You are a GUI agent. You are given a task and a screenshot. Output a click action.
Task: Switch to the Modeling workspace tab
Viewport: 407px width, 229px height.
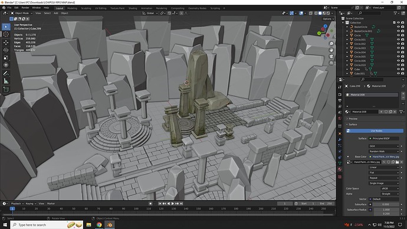point(72,8)
